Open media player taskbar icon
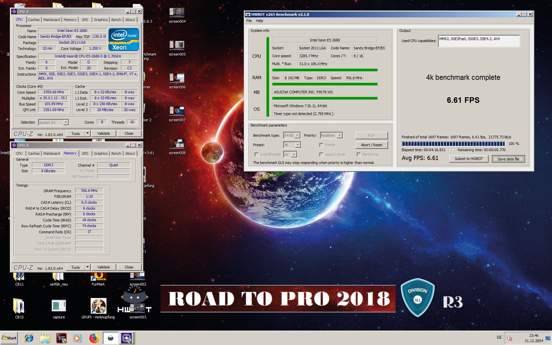552x345 pixels. pyautogui.click(x=78, y=338)
